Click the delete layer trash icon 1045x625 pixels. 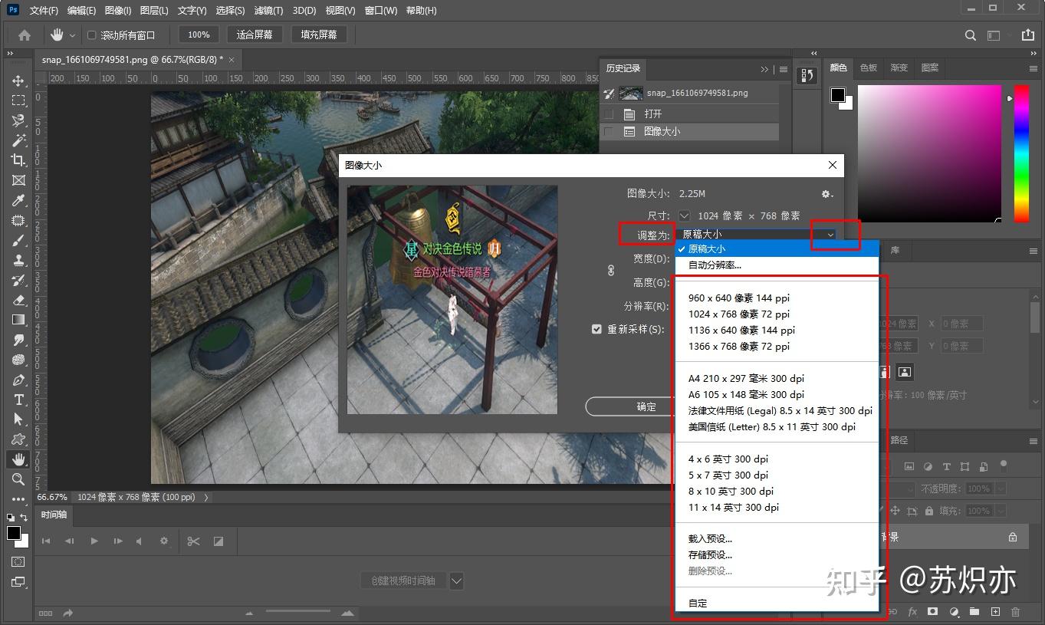point(1015,611)
